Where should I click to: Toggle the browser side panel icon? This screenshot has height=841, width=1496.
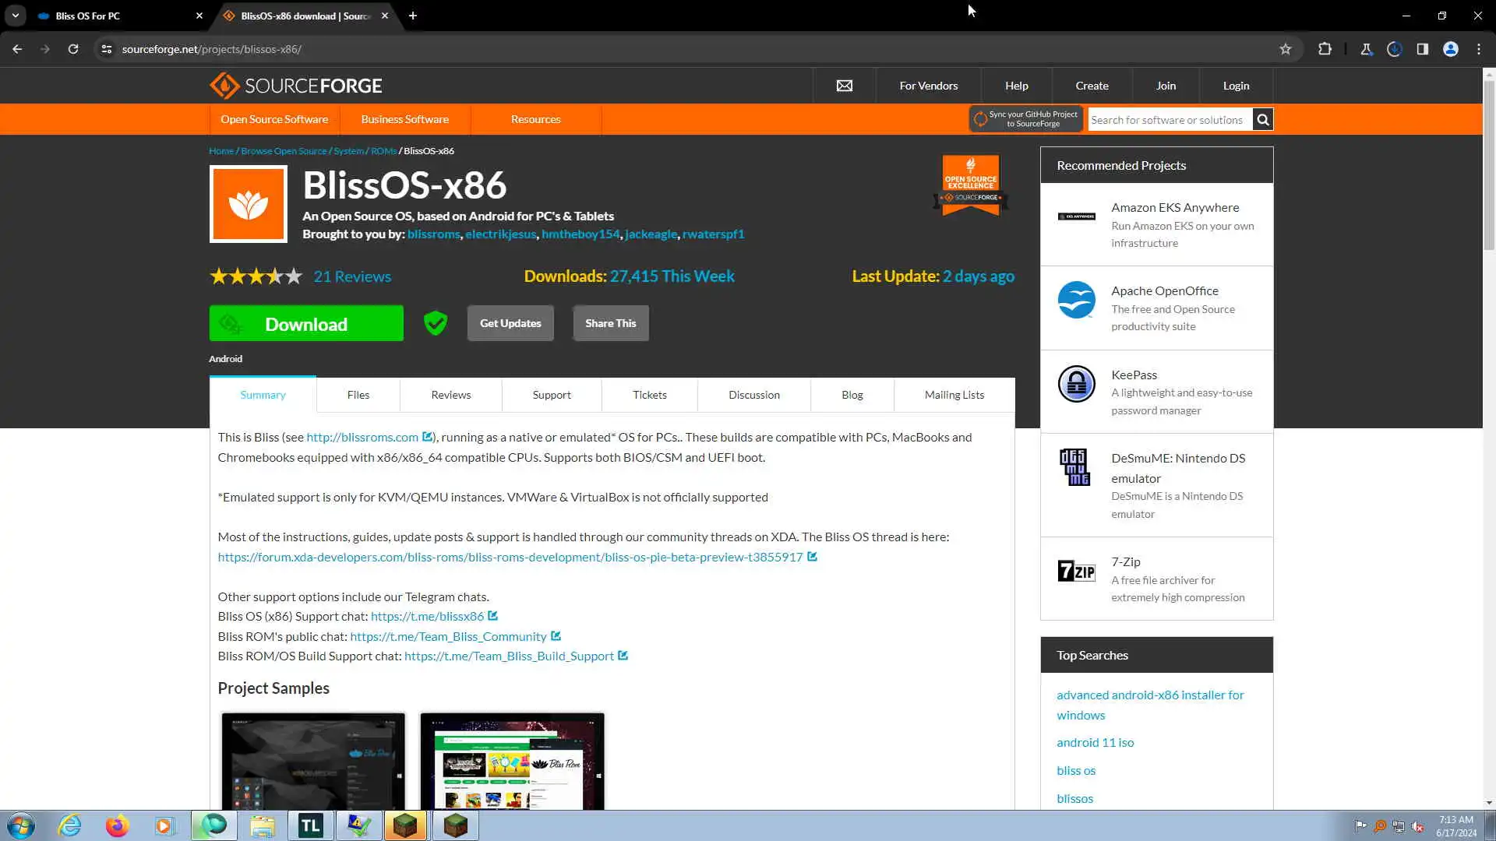click(x=1422, y=49)
